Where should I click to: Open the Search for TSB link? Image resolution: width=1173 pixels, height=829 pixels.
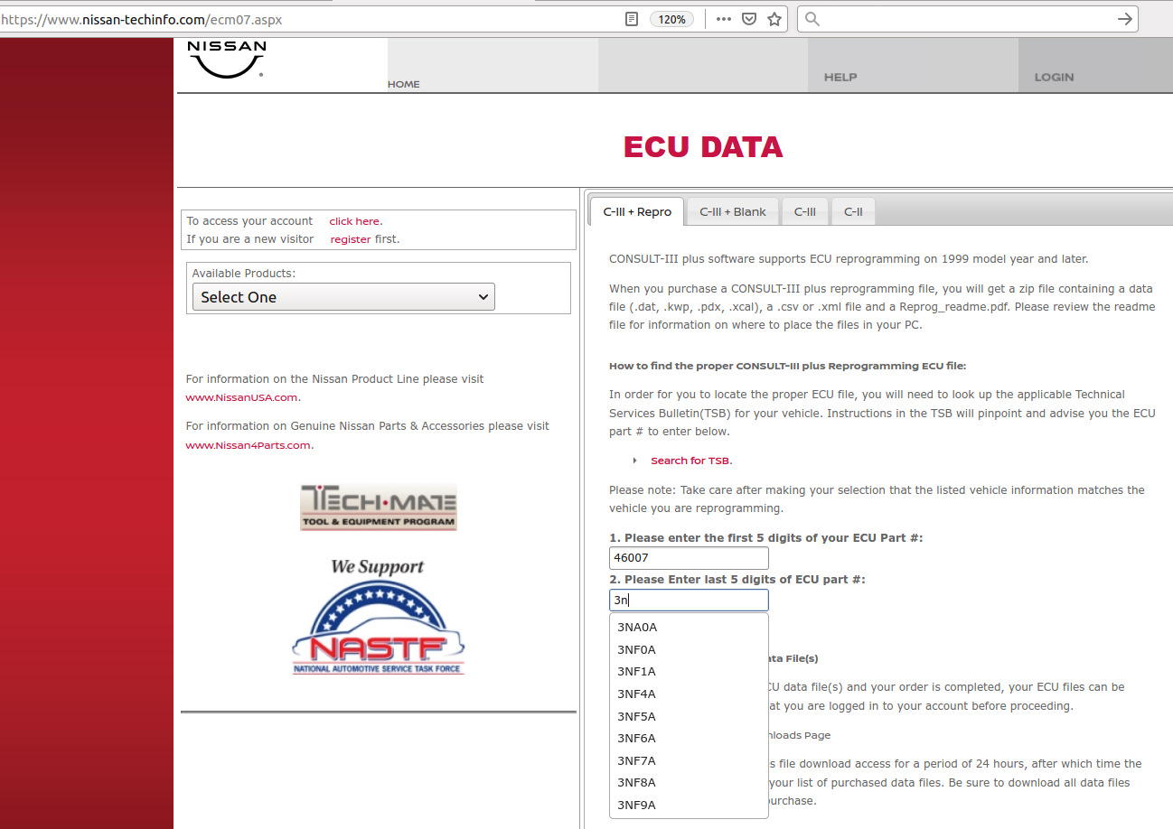tap(690, 461)
